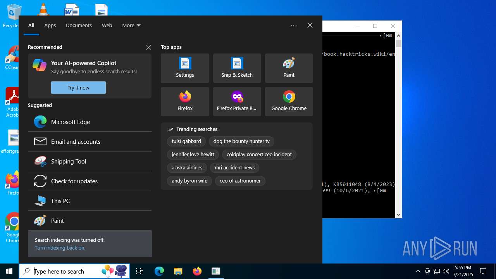Search trending mri accident news
The height and width of the screenshot is (279, 496).
pos(235,167)
